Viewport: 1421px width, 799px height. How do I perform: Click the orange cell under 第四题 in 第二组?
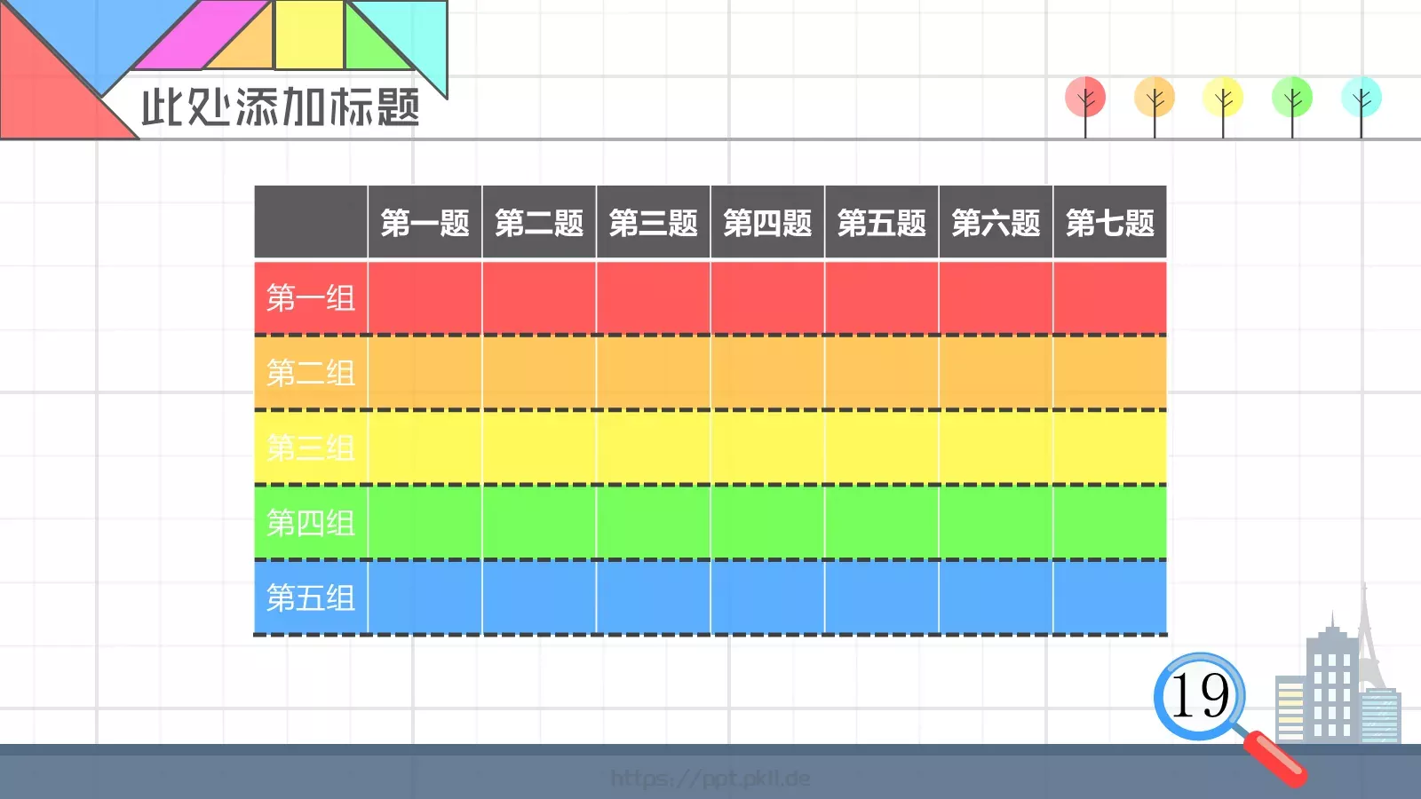pyautogui.click(x=767, y=373)
